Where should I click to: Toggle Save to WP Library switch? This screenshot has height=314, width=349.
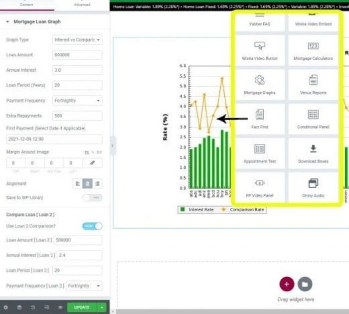click(92, 198)
